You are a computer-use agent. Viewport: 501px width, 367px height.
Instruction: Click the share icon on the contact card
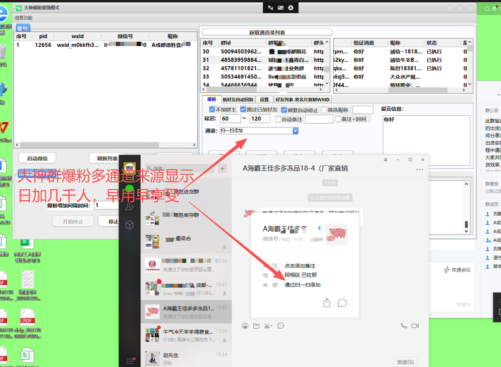(x=327, y=303)
